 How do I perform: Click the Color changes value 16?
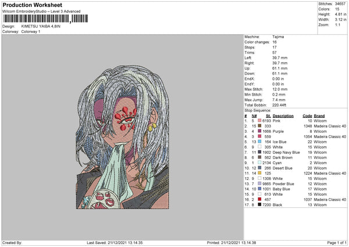click(x=275, y=42)
